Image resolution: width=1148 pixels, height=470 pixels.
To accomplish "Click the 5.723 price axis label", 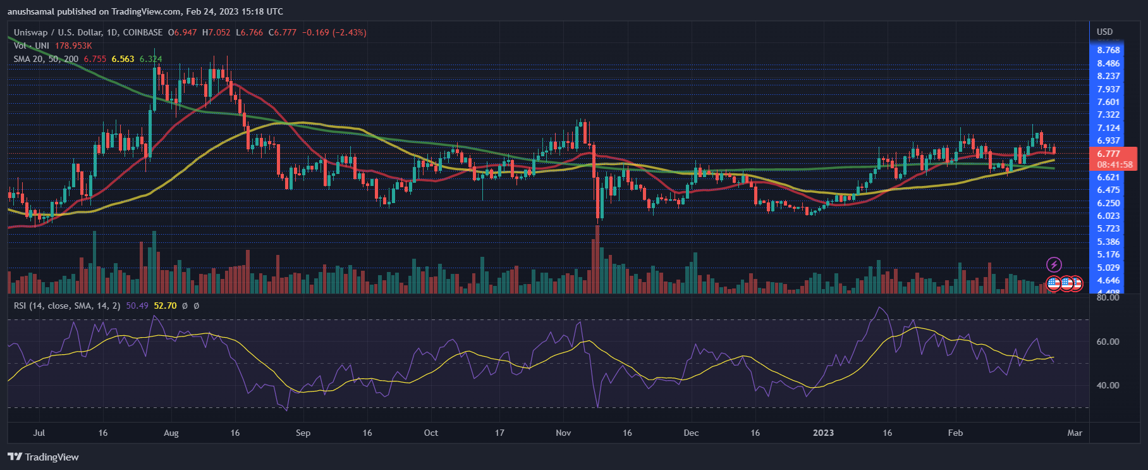I will coord(1108,228).
